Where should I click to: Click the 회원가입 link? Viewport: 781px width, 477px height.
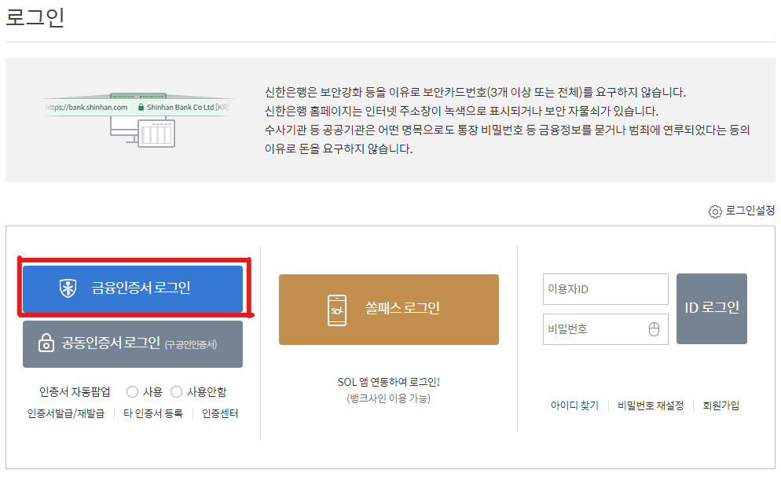click(720, 405)
